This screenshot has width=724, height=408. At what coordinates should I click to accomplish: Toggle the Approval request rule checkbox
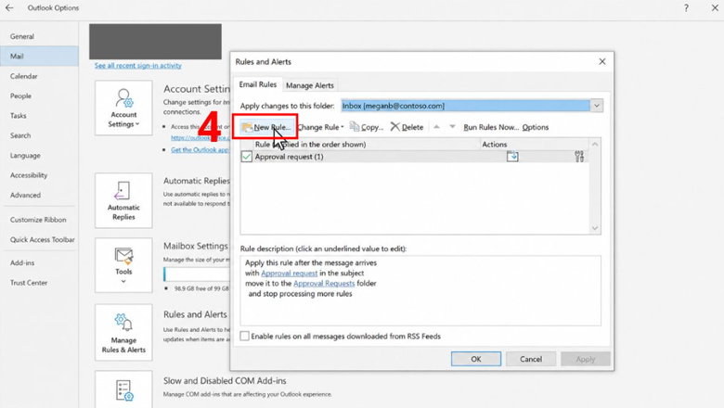point(247,157)
